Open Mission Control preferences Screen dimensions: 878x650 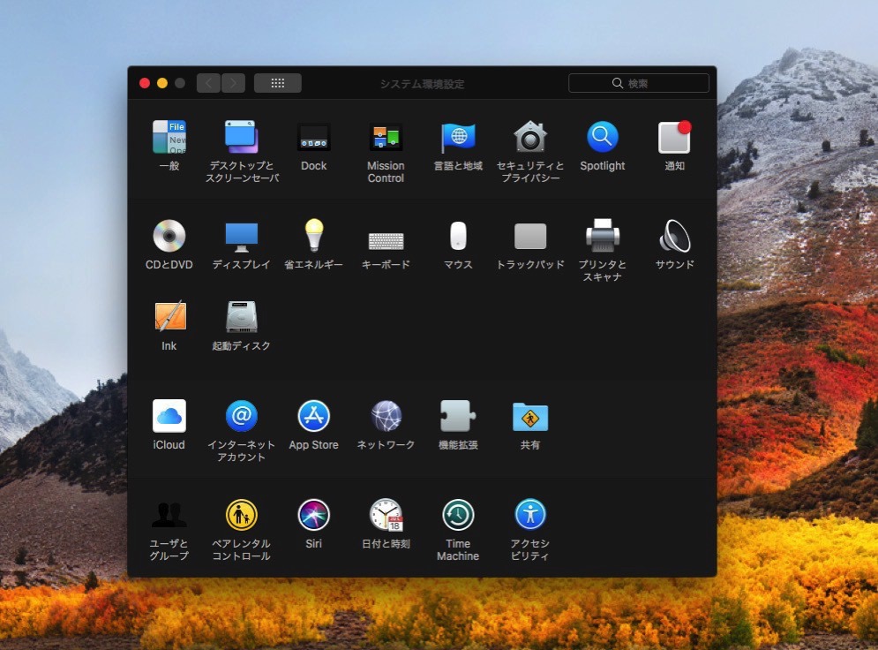(386, 138)
